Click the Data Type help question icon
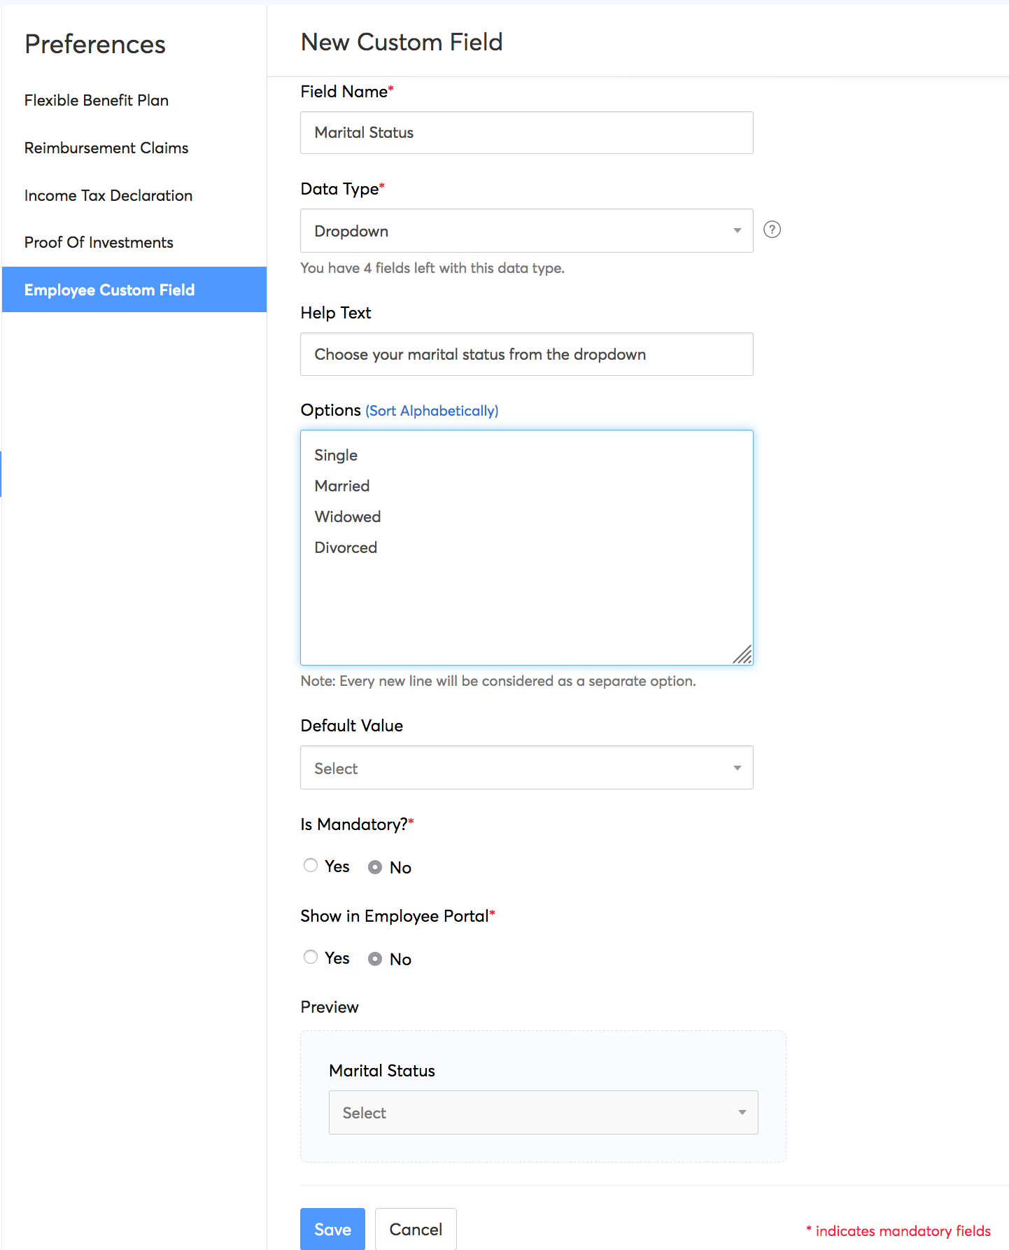Viewport: 1009px width, 1250px height. (772, 230)
